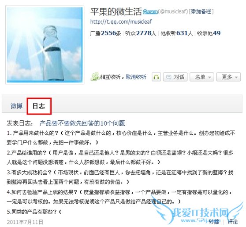Click the speech bubble icon on 对话
Image resolution: width=246 pixels, height=227 pixels.
[169, 77]
